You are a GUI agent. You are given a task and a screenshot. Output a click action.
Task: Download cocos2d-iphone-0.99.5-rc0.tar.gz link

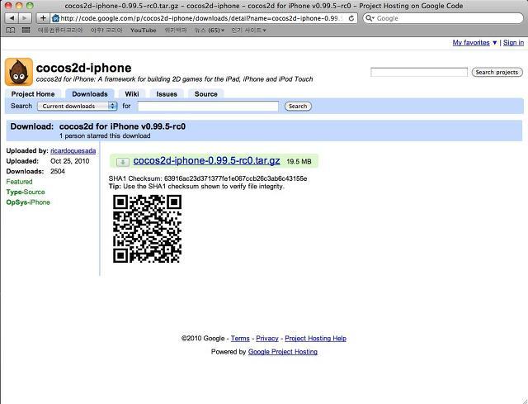206,160
